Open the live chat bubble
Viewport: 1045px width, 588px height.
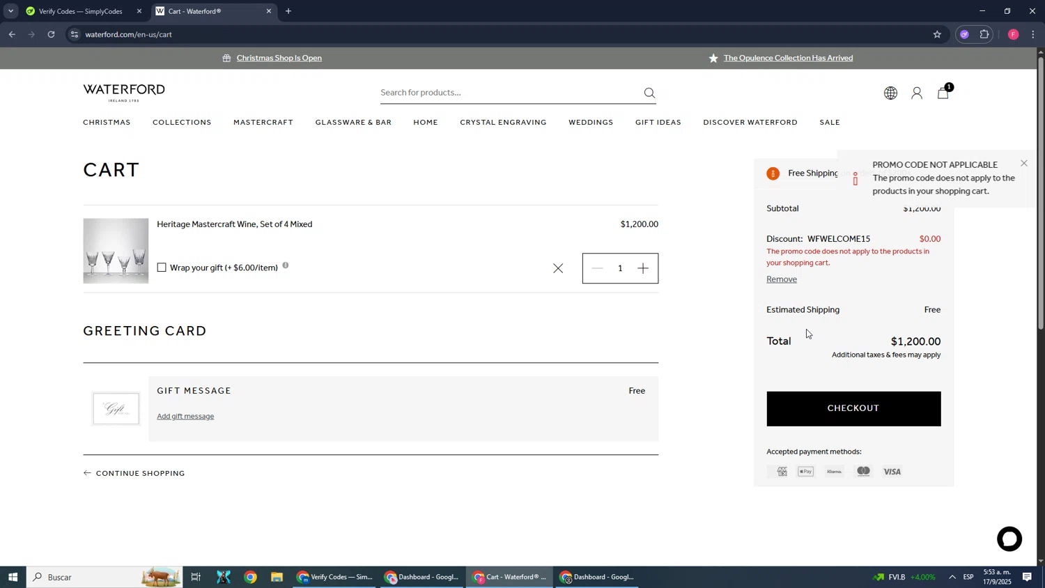click(x=1009, y=539)
